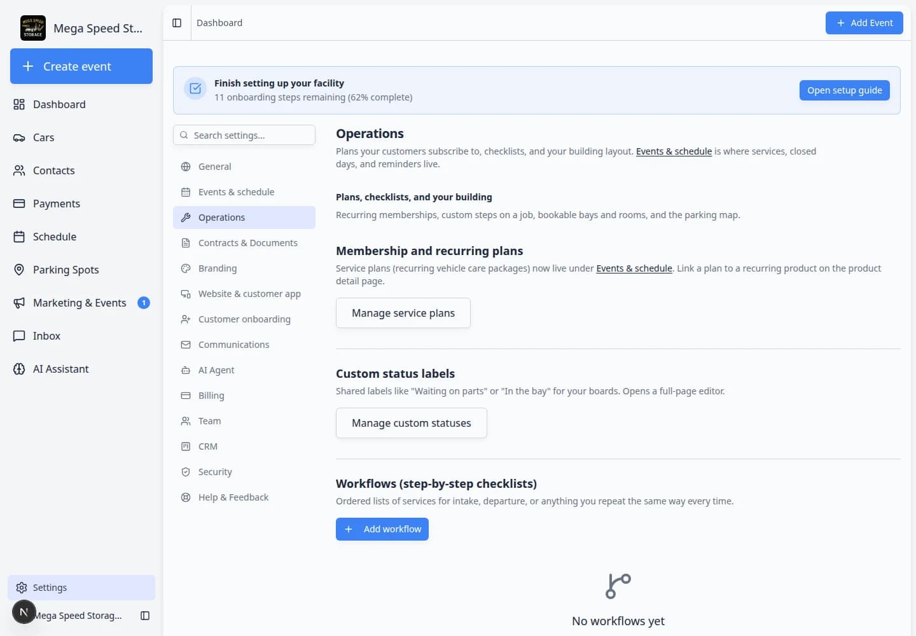916x636 pixels.
Task: Click the Schedule calendar icon in sidebar
Action: (19, 237)
